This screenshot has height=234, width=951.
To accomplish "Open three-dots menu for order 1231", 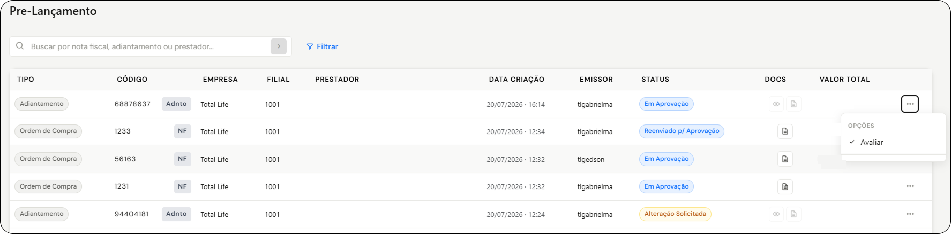I will (910, 186).
